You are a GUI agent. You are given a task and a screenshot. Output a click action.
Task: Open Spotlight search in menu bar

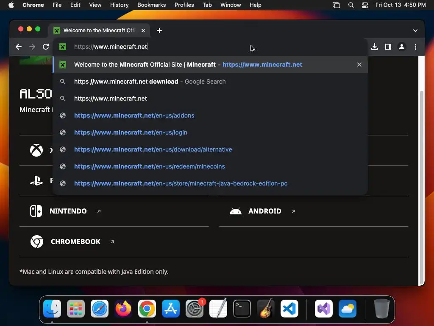pyautogui.click(x=351, y=5)
